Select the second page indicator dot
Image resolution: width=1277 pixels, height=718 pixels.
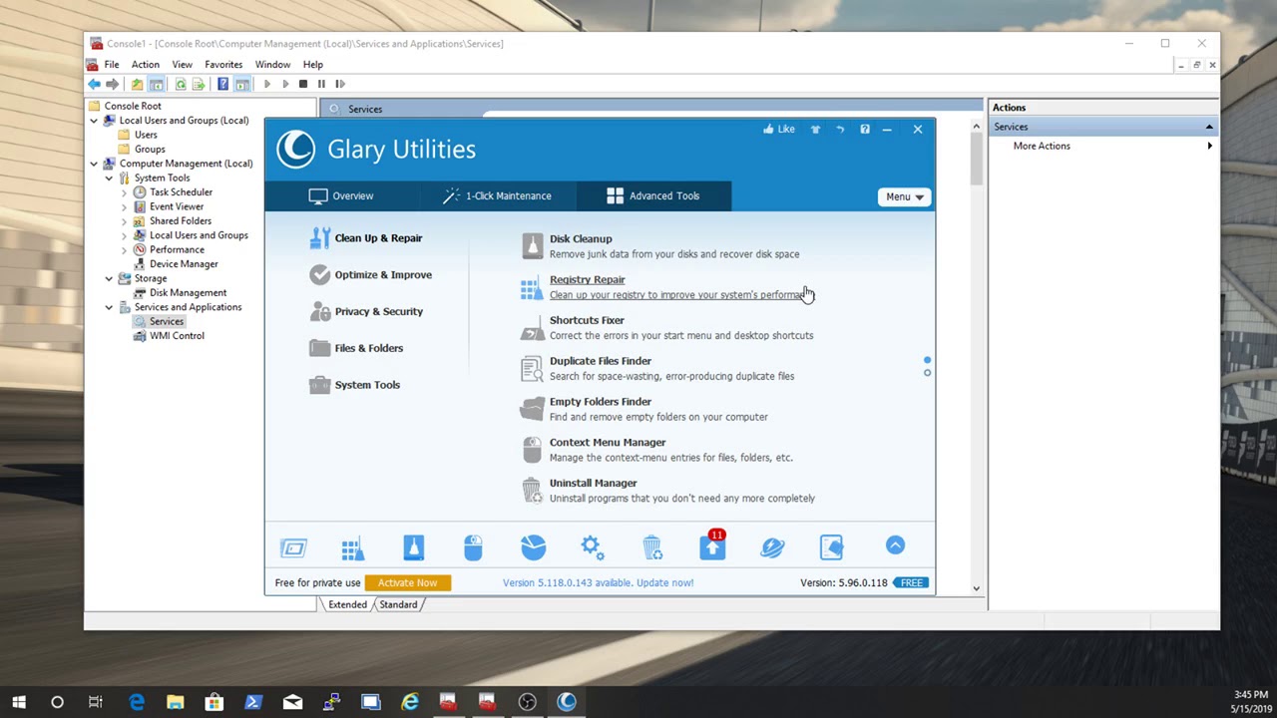click(927, 373)
